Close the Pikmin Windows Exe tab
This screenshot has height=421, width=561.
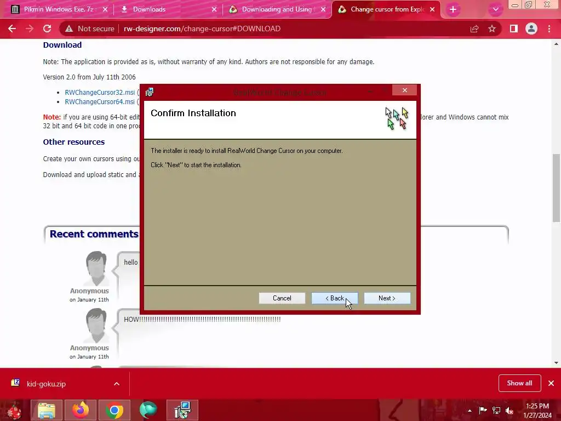(x=105, y=9)
